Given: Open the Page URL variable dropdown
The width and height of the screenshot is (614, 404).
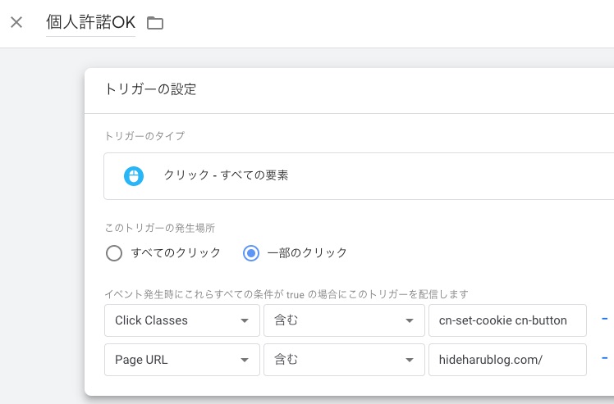Looking at the screenshot, I should point(181,359).
